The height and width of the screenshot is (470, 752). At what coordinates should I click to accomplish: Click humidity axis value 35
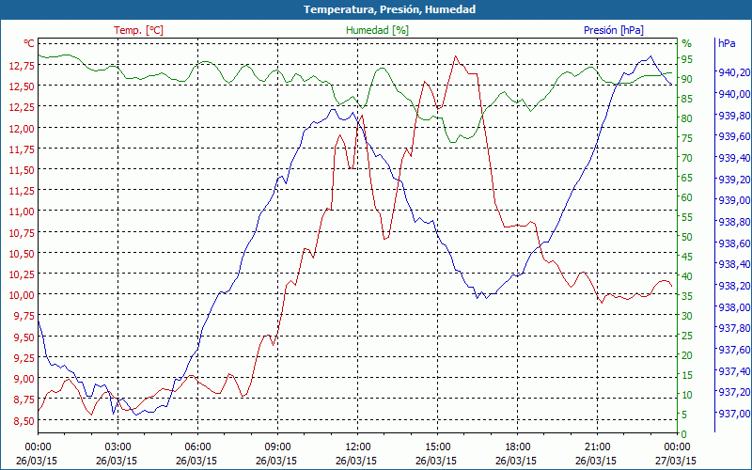pyautogui.click(x=687, y=296)
